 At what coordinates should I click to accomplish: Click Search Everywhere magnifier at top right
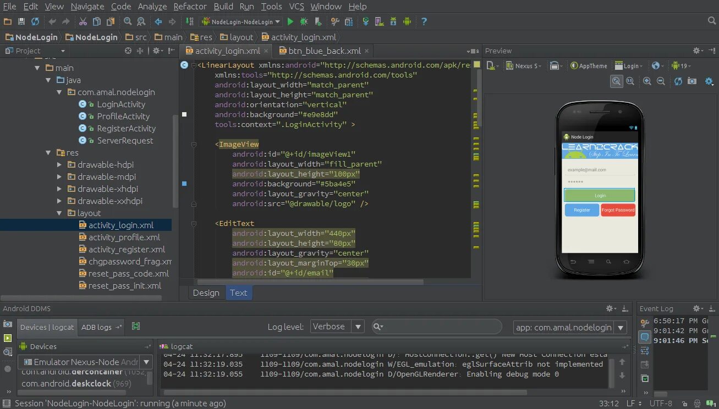(x=712, y=21)
